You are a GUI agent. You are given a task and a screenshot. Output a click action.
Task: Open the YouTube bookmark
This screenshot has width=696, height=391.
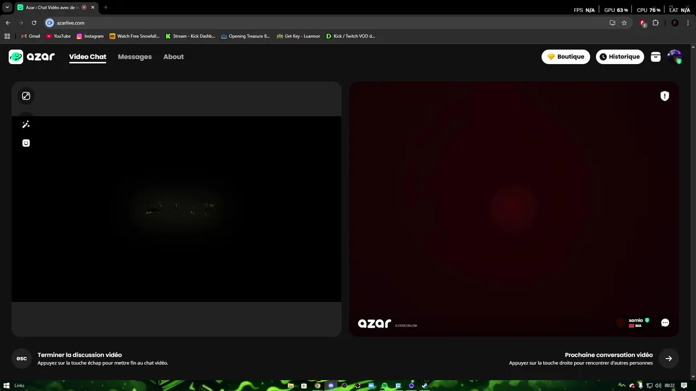[58, 36]
